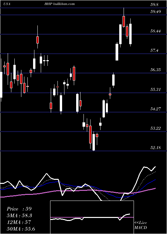The height and width of the screenshot is (234, 167).
Task: Click the 50MA : 55.6 readout
Action: (x=21, y=229)
